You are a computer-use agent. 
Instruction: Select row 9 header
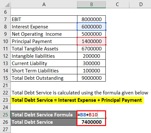(x=5, y=34)
